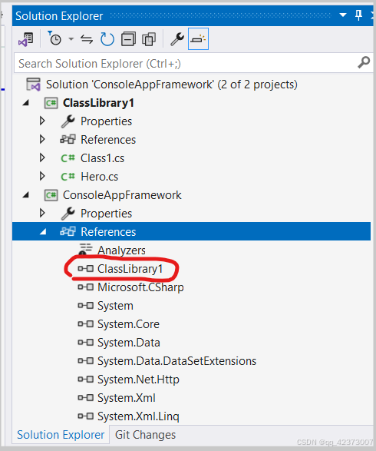Image resolution: width=376 pixels, height=451 pixels.
Task: Select the System.Data reference
Action: pos(129,343)
